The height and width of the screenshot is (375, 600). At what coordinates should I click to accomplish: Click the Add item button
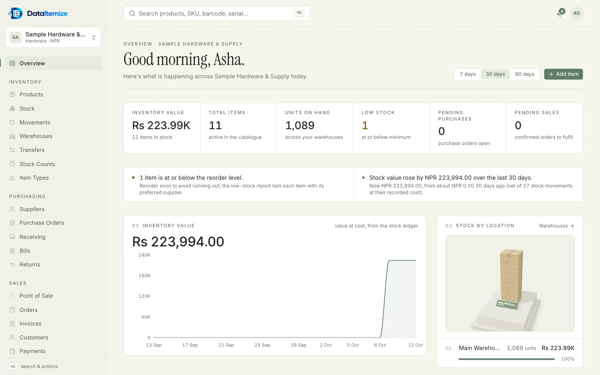point(563,74)
